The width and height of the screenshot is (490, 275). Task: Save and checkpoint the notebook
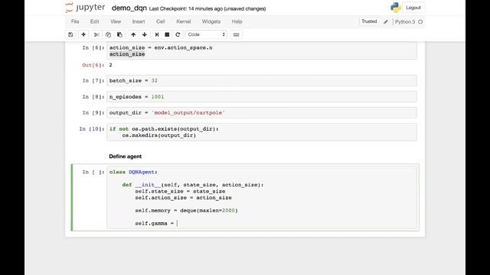click(70, 34)
